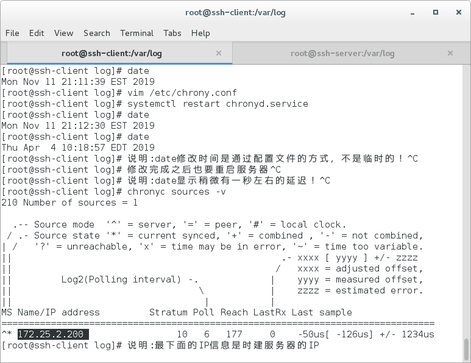Viewport: 471px width, 363px height.
Task: Open the File menu
Action: point(12,33)
